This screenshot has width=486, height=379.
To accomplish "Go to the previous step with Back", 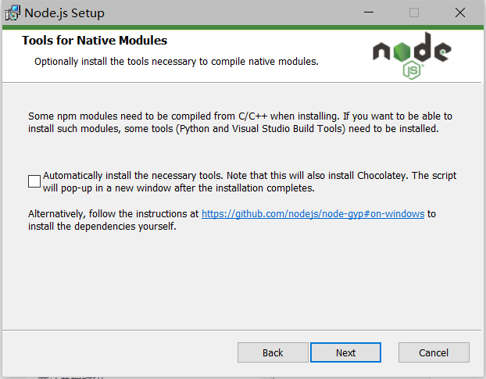I will click(x=273, y=352).
